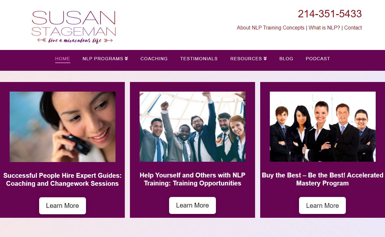The width and height of the screenshot is (385, 237).
Task: Go to the Home menu item
Action: [63, 59]
